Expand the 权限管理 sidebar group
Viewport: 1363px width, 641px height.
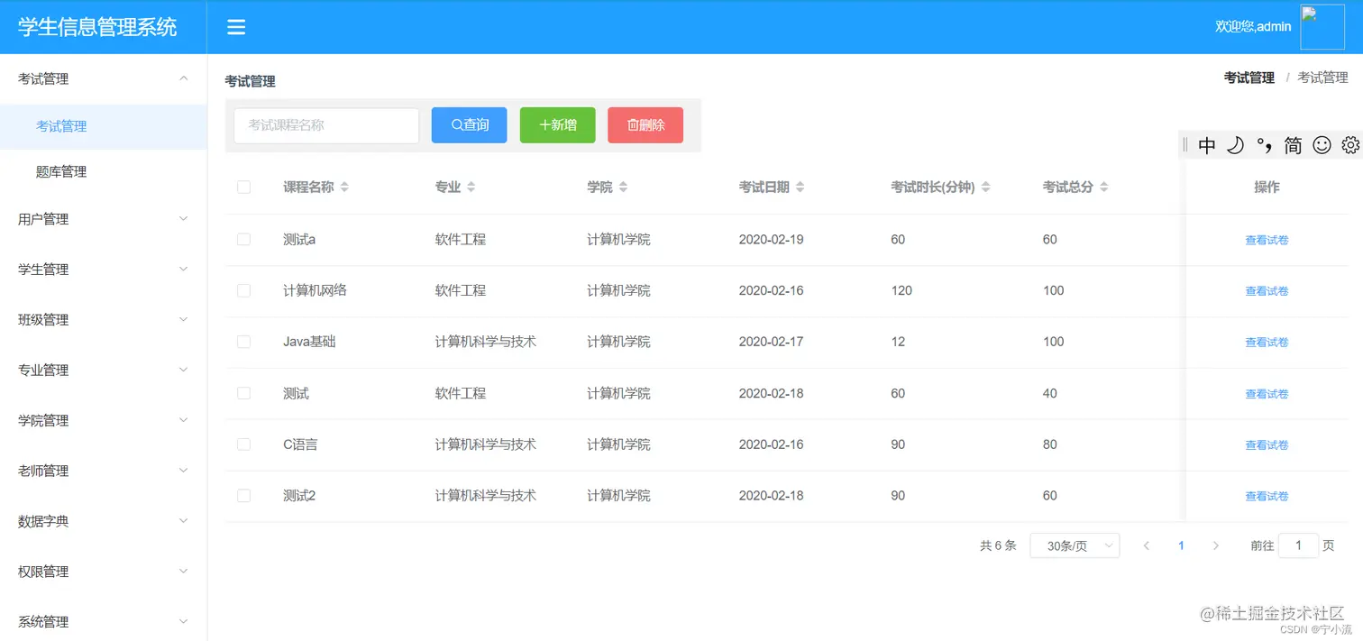(104, 572)
